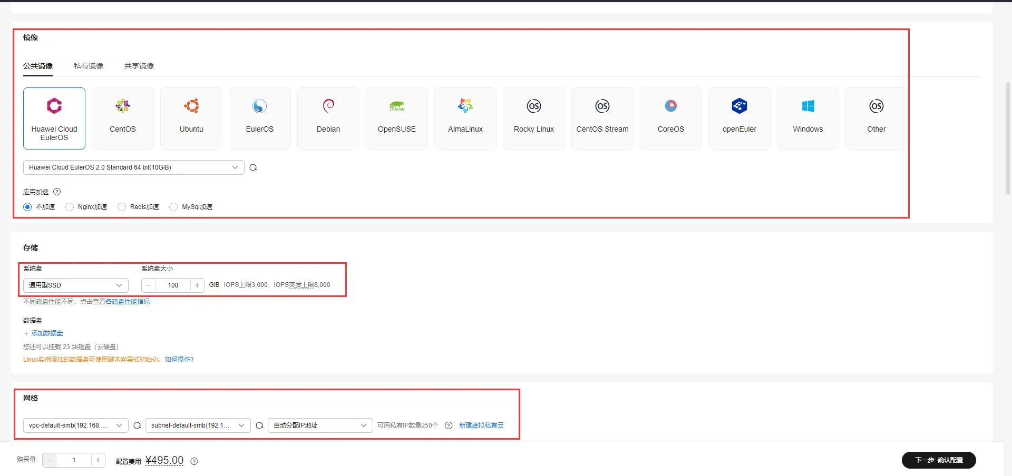Open the 各磁盘性能指标 link
This screenshot has width=1012, height=476.
128,302
